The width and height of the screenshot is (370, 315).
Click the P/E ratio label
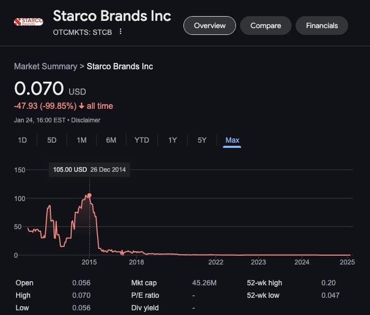[145, 295]
